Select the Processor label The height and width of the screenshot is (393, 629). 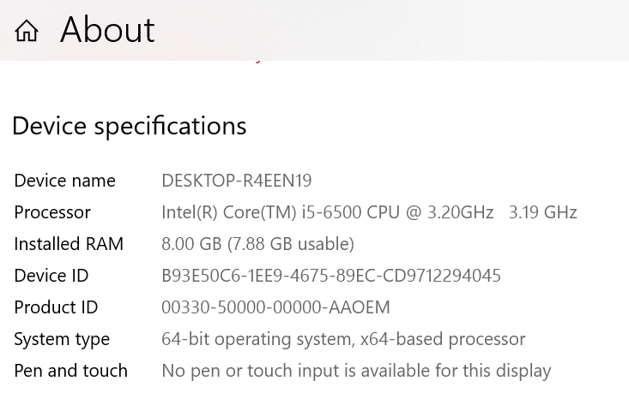[x=52, y=212]
